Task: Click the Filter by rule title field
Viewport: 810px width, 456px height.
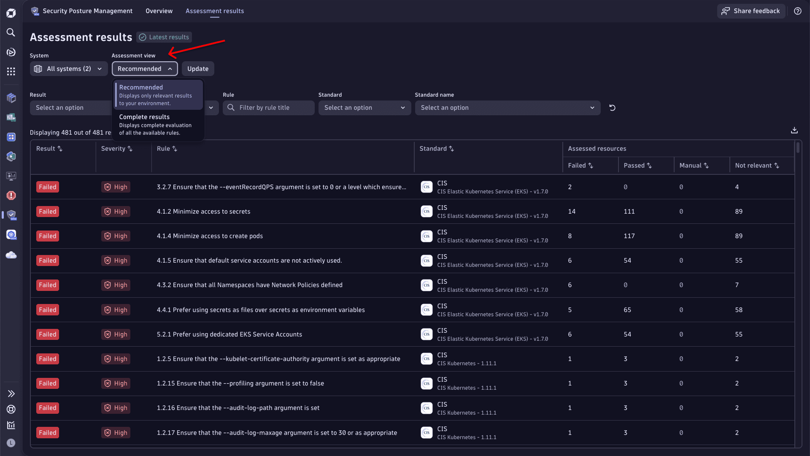Action: click(x=273, y=108)
